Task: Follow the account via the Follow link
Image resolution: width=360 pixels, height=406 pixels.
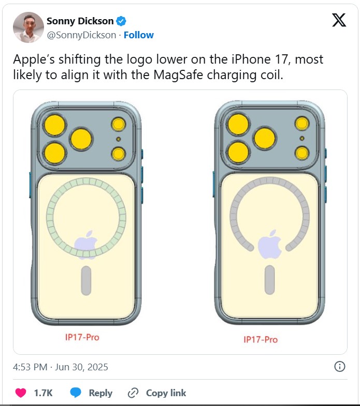Action: click(x=138, y=35)
